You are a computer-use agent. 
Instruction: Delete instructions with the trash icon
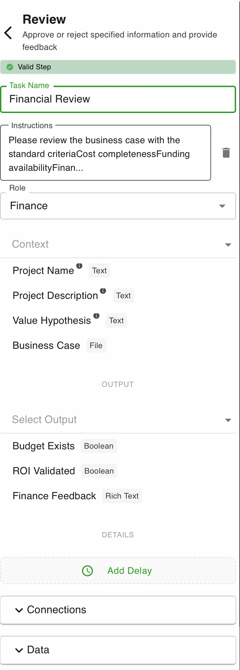pyautogui.click(x=226, y=153)
